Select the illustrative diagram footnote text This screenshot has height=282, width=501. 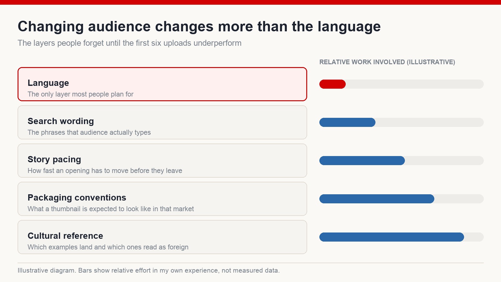(x=149, y=270)
